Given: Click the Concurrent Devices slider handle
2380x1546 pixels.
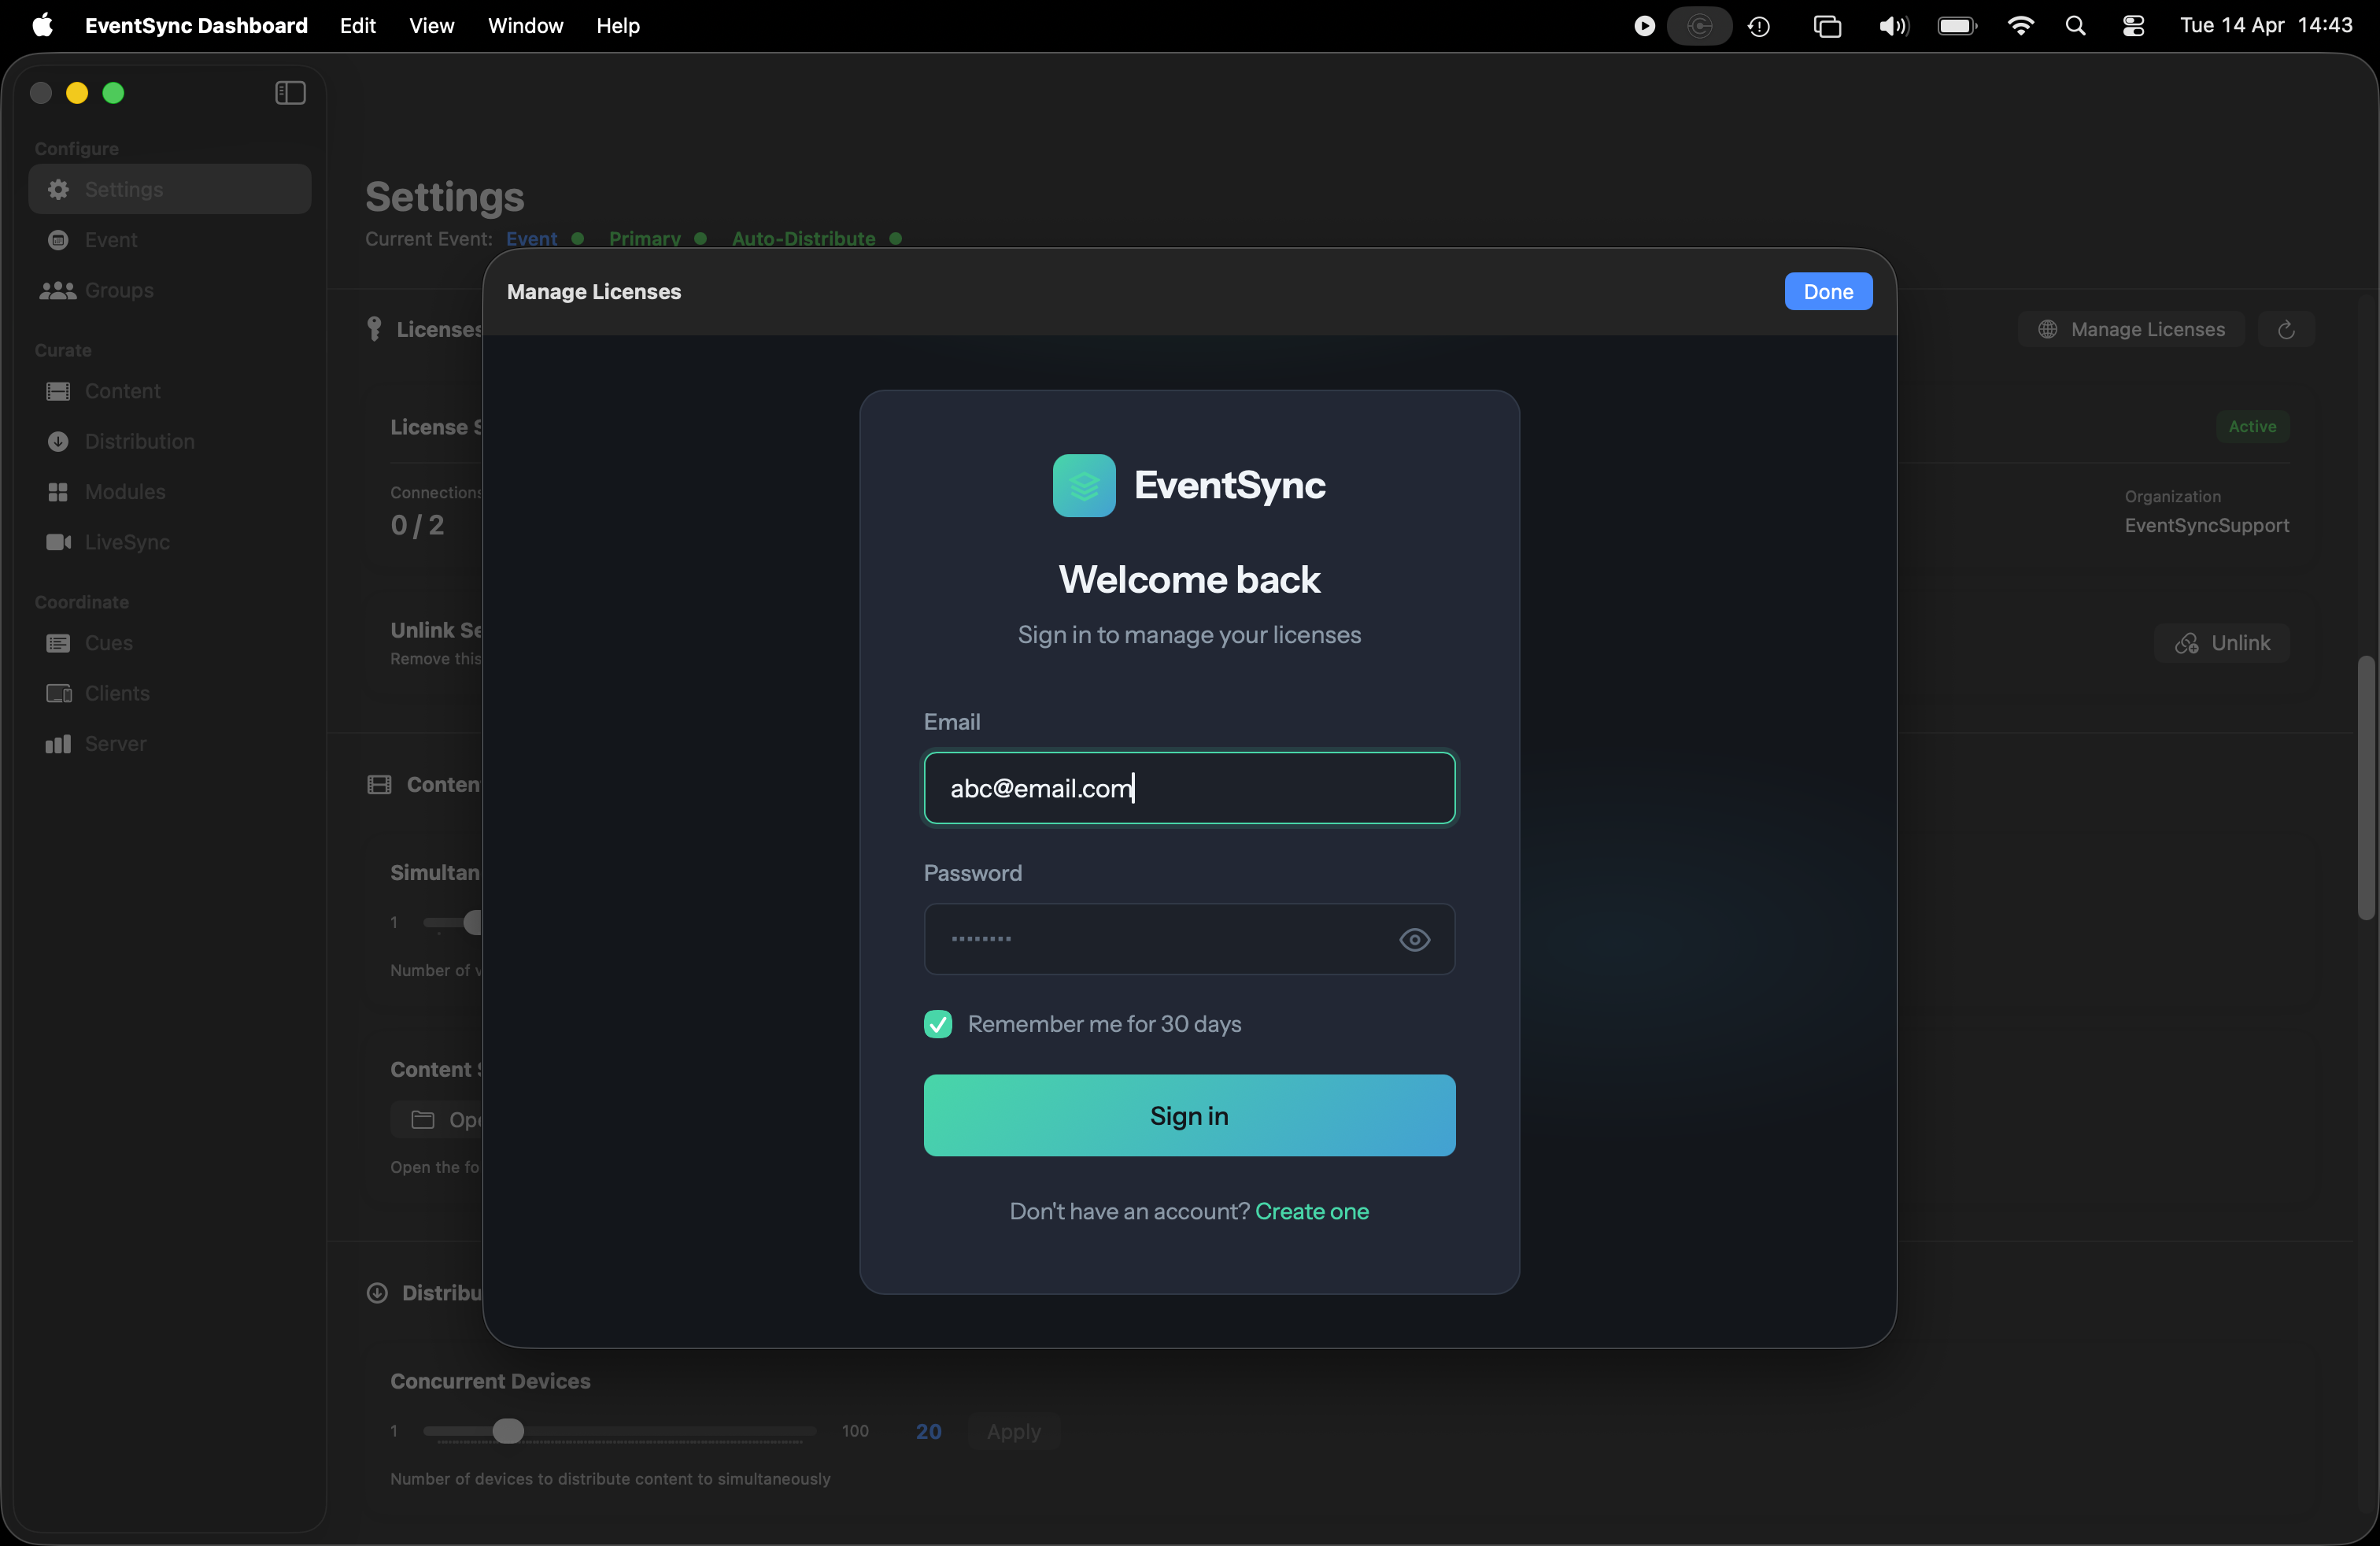Looking at the screenshot, I should coord(508,1431).
